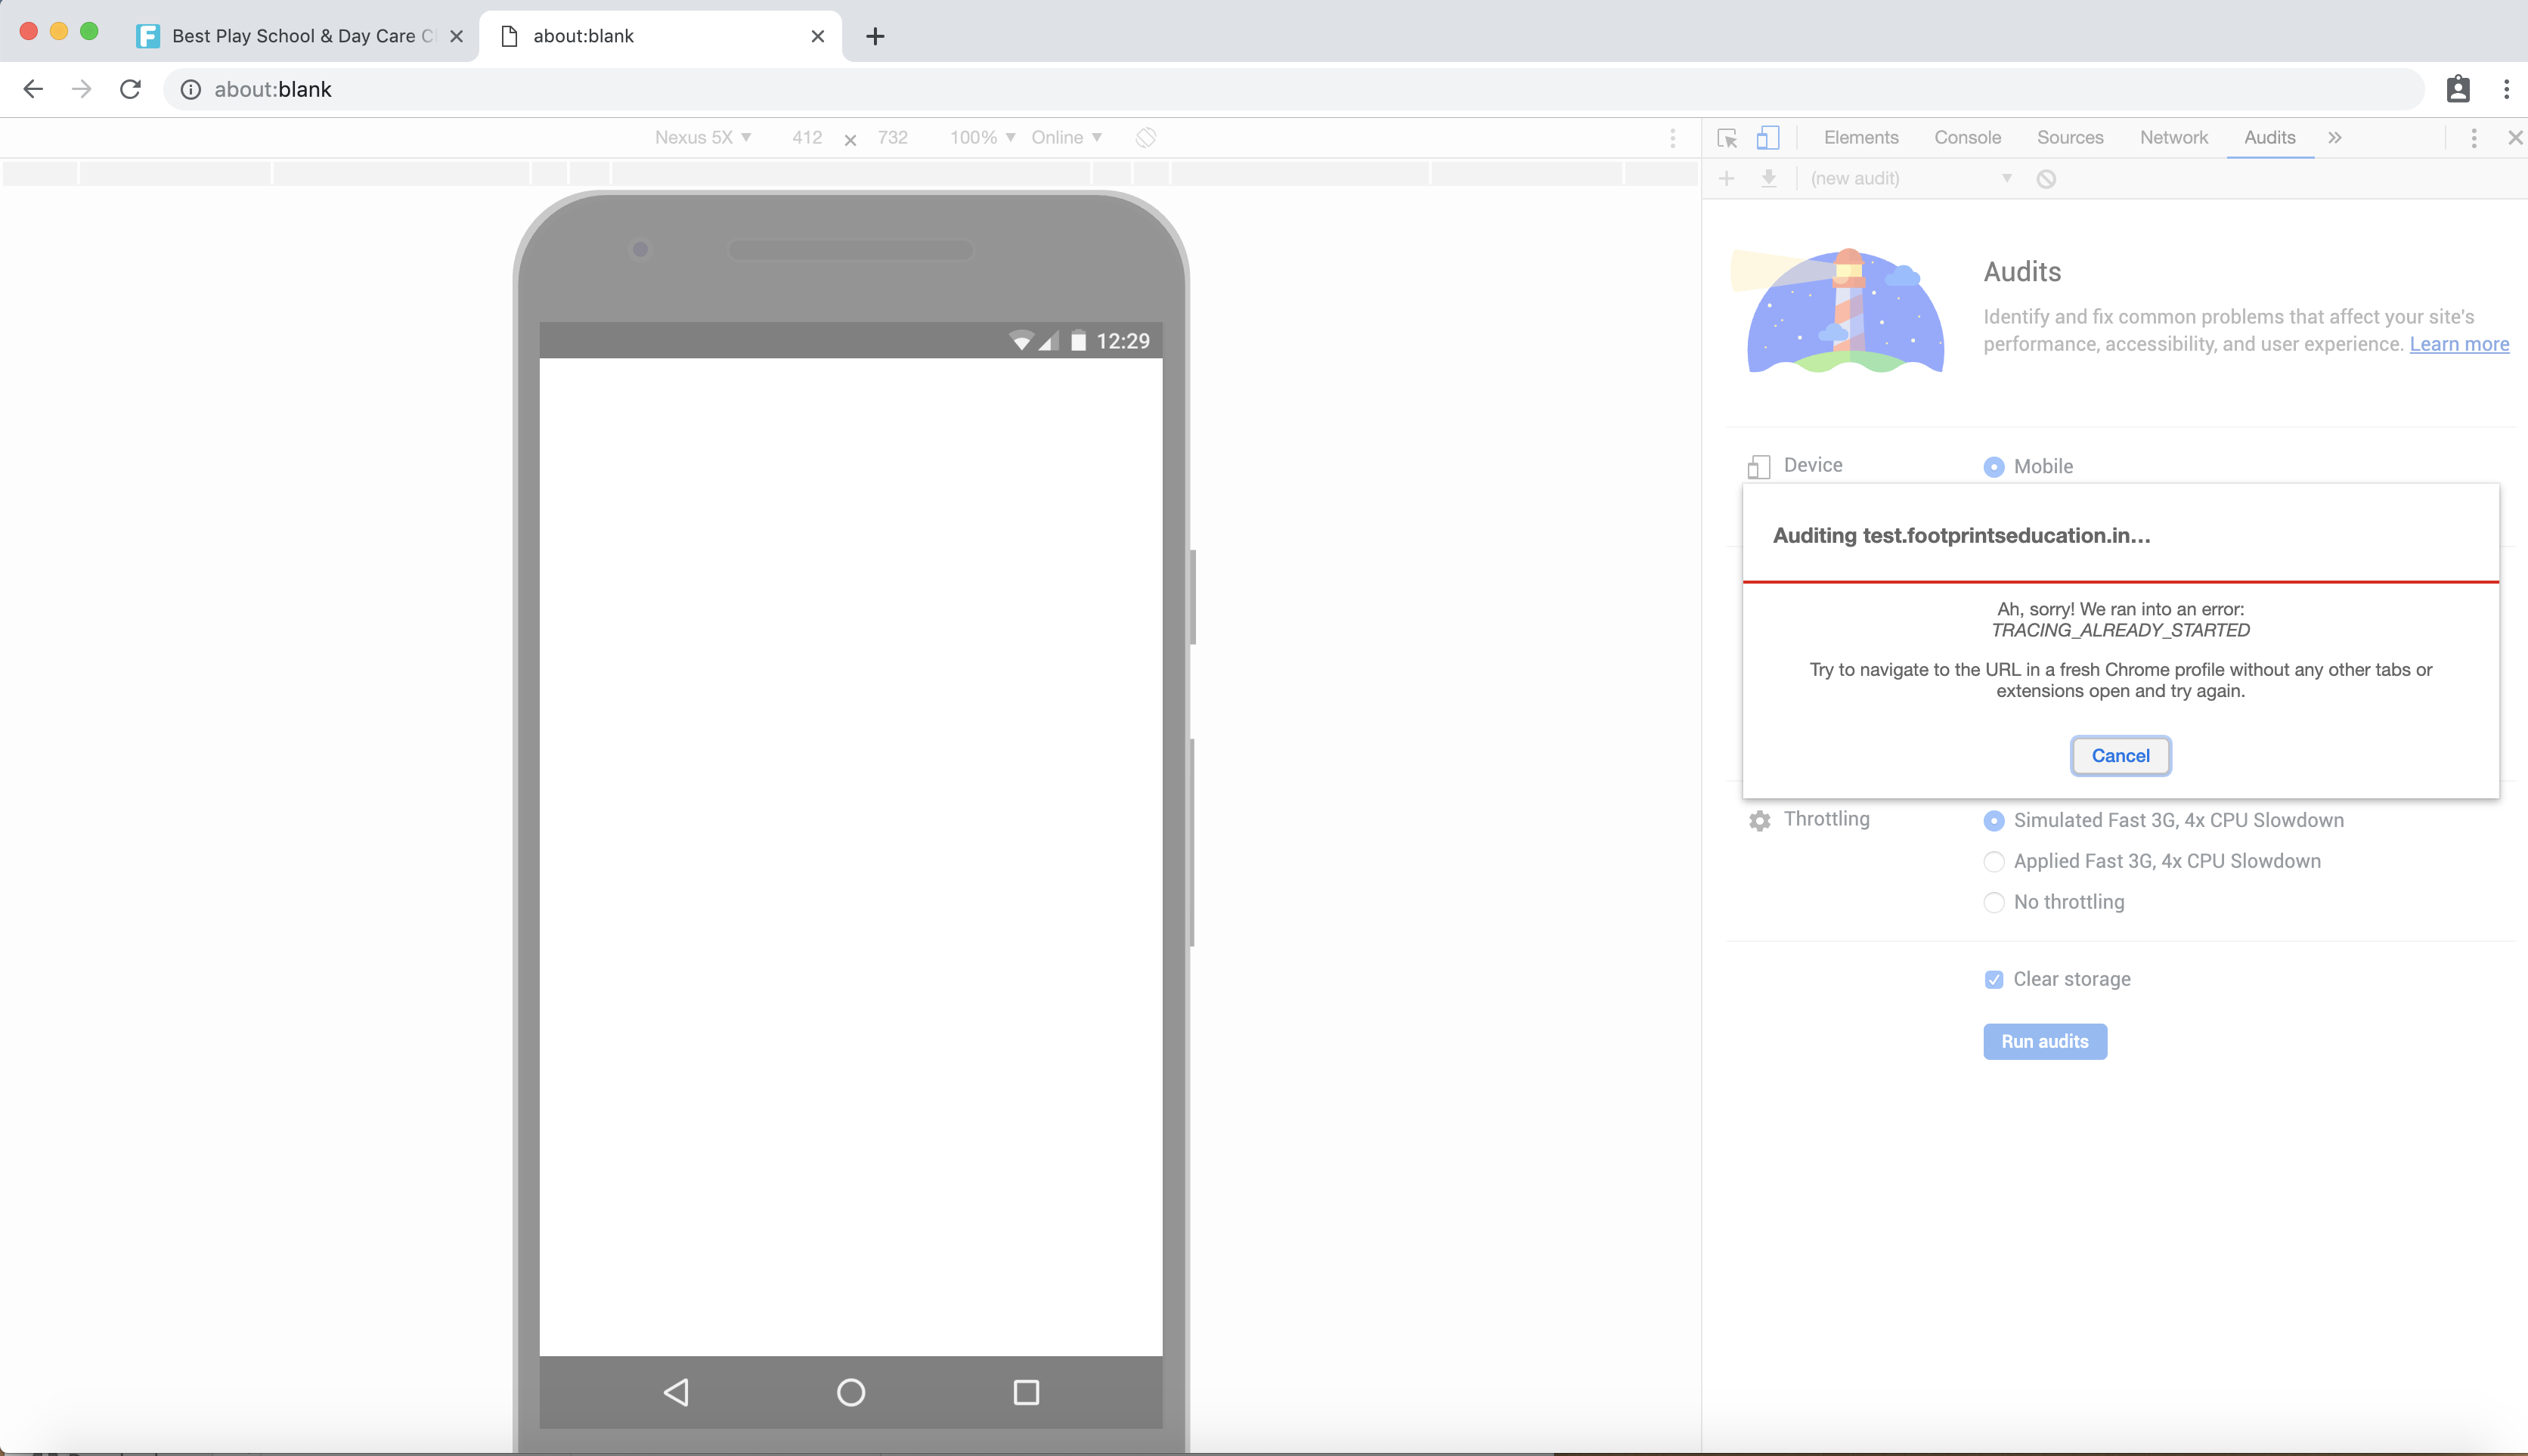Uncheck the Clear storage checkbox

point(1994,979)
